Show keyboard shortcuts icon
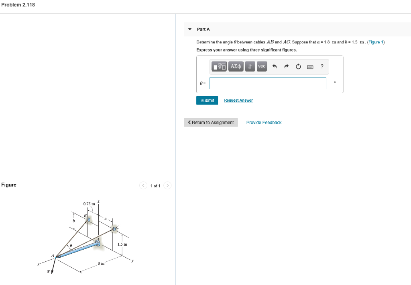The height and width of the screenshot is (285, 411). (x=310, y=67)
